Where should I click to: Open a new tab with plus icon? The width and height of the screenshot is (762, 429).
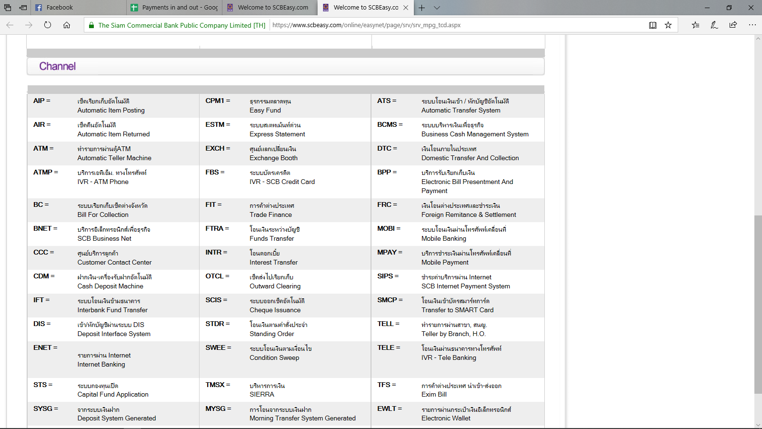pyautogui.click(x=421, y=8)
